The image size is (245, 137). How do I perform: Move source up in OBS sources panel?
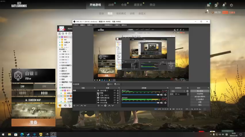(109, 106)
